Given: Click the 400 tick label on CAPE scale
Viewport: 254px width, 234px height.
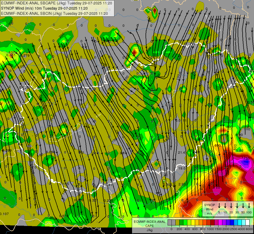Looking at the screenshot, I should [187, 229].
